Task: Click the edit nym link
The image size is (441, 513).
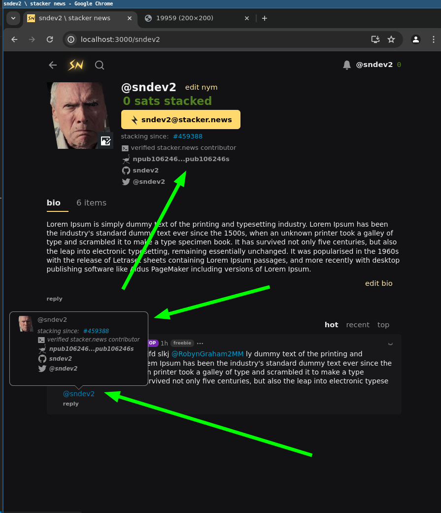Action: (201, 87)
